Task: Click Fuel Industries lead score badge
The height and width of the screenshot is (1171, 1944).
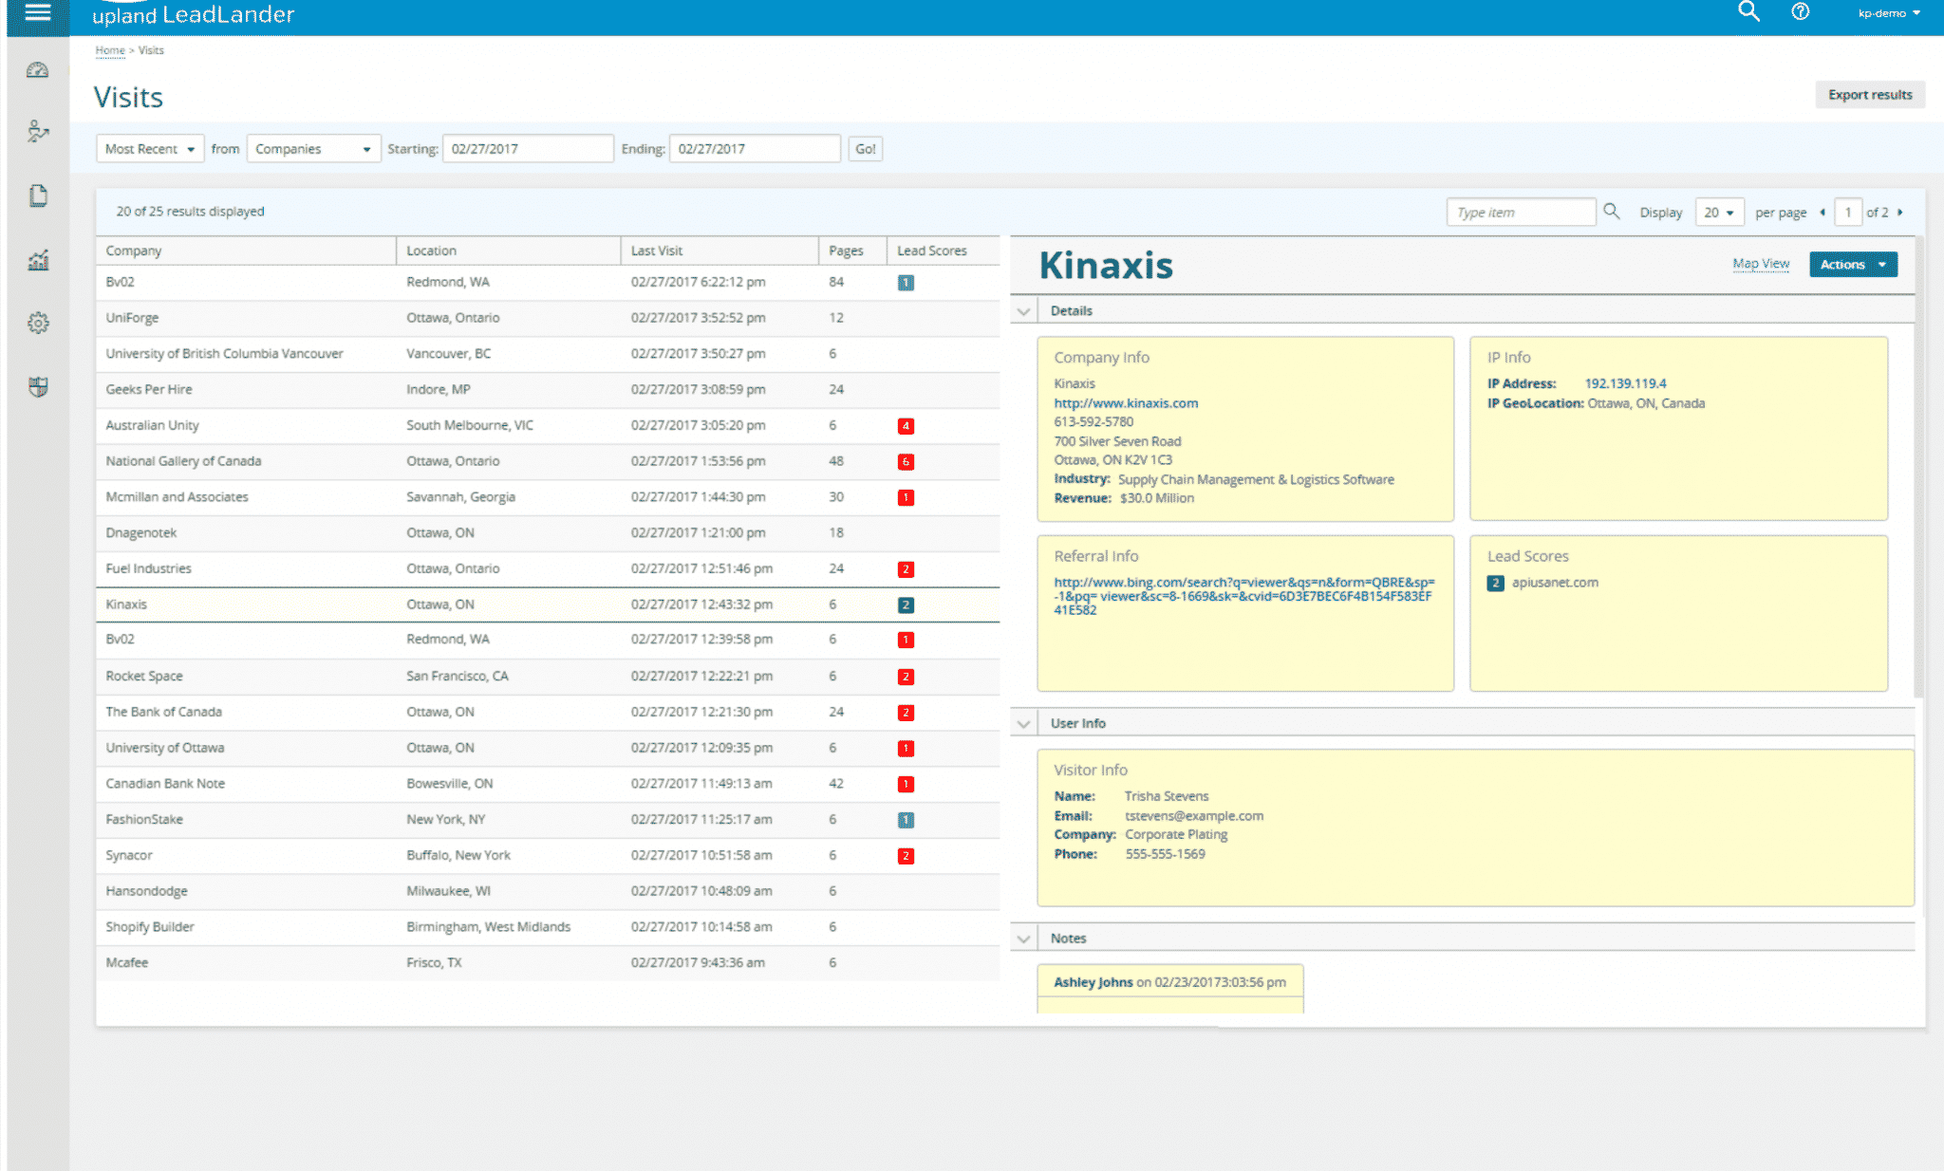Action: click(x=906, y=569)
